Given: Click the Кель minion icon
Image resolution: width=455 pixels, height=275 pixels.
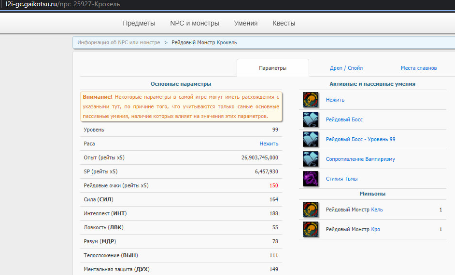Looking at the screenshot, I should pos(311,210).
